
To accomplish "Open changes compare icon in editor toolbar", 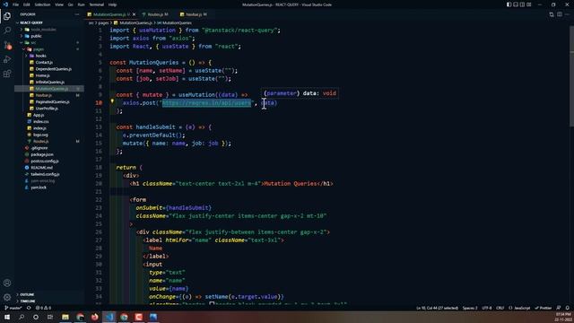I will coord(552,14).
